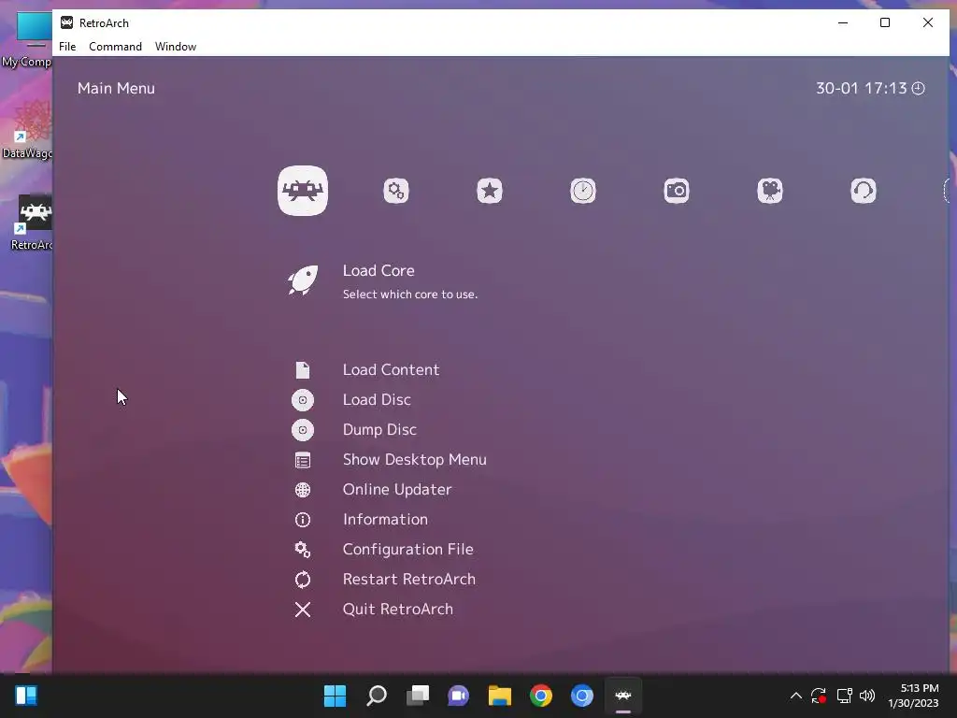Image resolution: width=957 pixels, height=718 pixels.
Task: Click the 'Select which core to use.' description
Action: click(410, 294)
